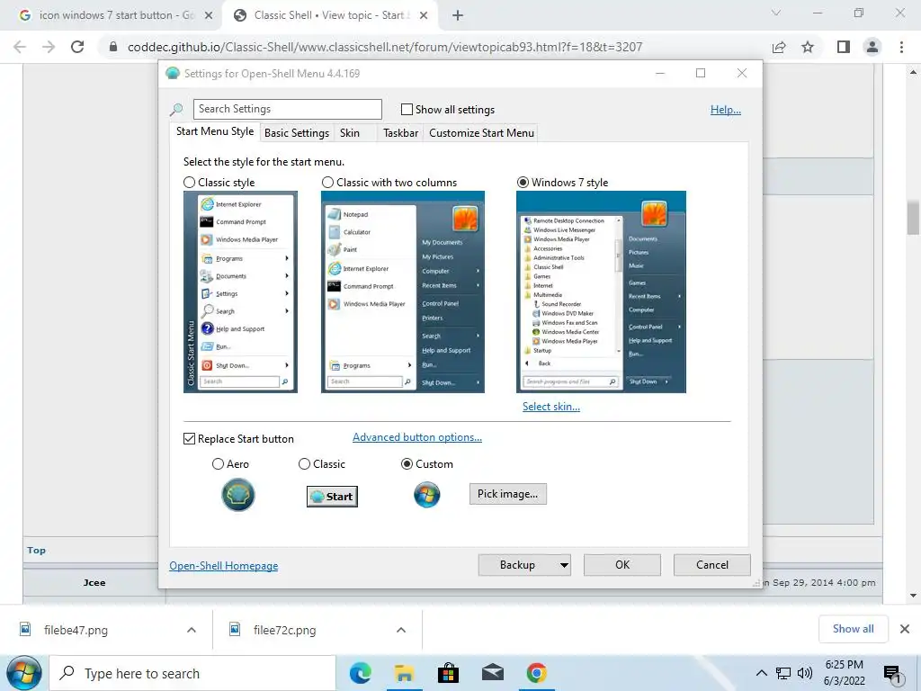921x691 pixels.
Task: Click the Chrome icon in the taskbar
Action: point(536,673)
